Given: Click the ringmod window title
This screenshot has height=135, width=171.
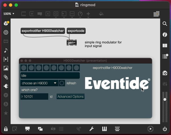Looking at the screenshot, I should click(x=88, y=5).
